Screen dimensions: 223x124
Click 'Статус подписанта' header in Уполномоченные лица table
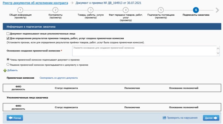66,108
